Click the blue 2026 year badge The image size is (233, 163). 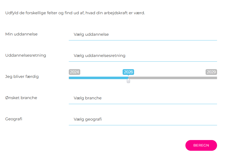click(128, 72)
